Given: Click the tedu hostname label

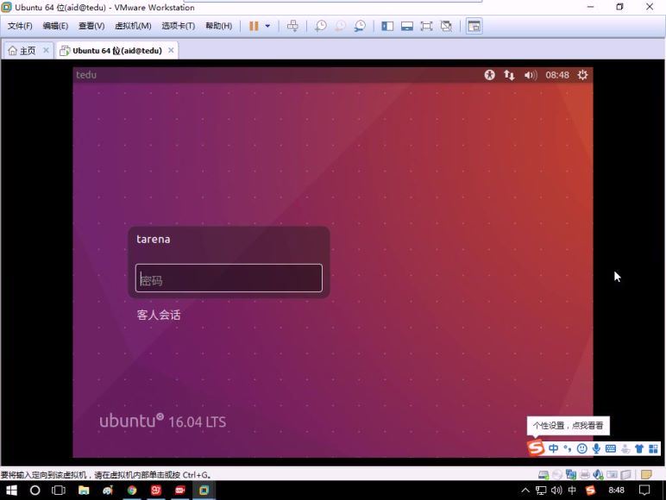Looking at the screenshot, I should pyautogui.click(x=86, y=75).
